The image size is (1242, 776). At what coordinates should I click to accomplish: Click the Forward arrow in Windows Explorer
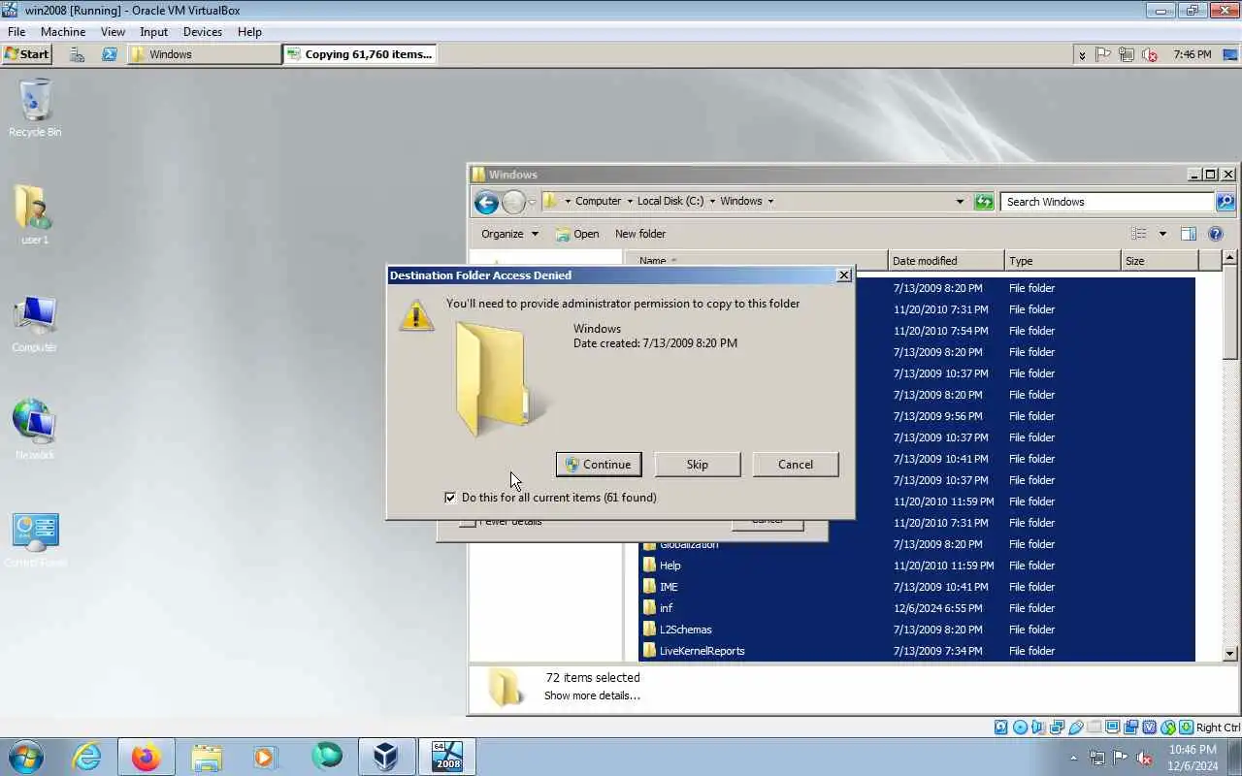pos(513,202)
